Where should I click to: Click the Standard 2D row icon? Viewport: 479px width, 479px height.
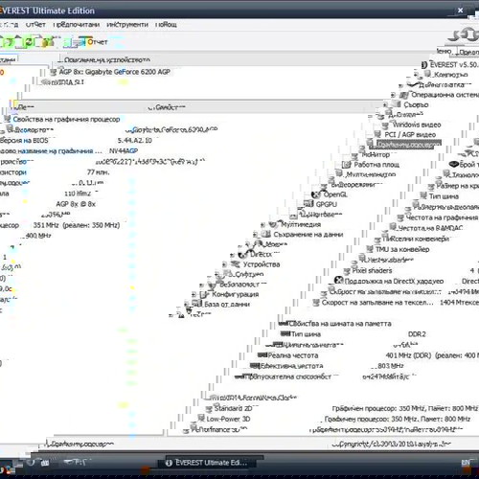209,409
